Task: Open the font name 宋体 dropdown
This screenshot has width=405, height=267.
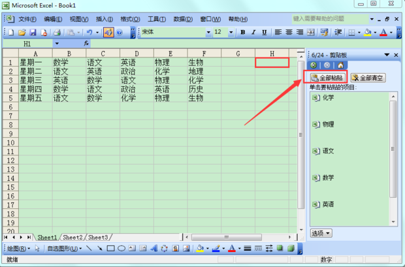Action: pos(208,33)
